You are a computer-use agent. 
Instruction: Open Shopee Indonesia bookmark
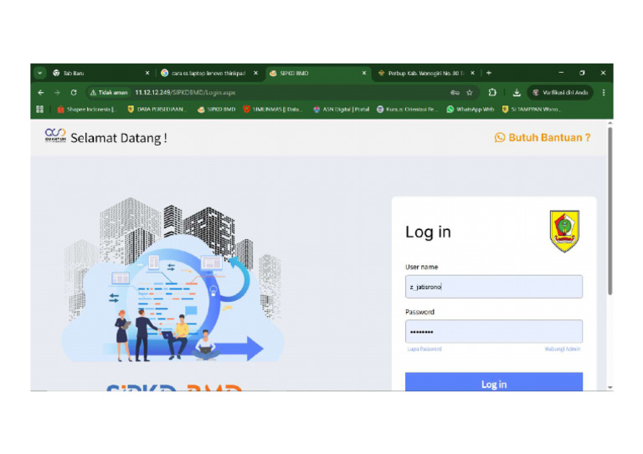pos(87,110)
